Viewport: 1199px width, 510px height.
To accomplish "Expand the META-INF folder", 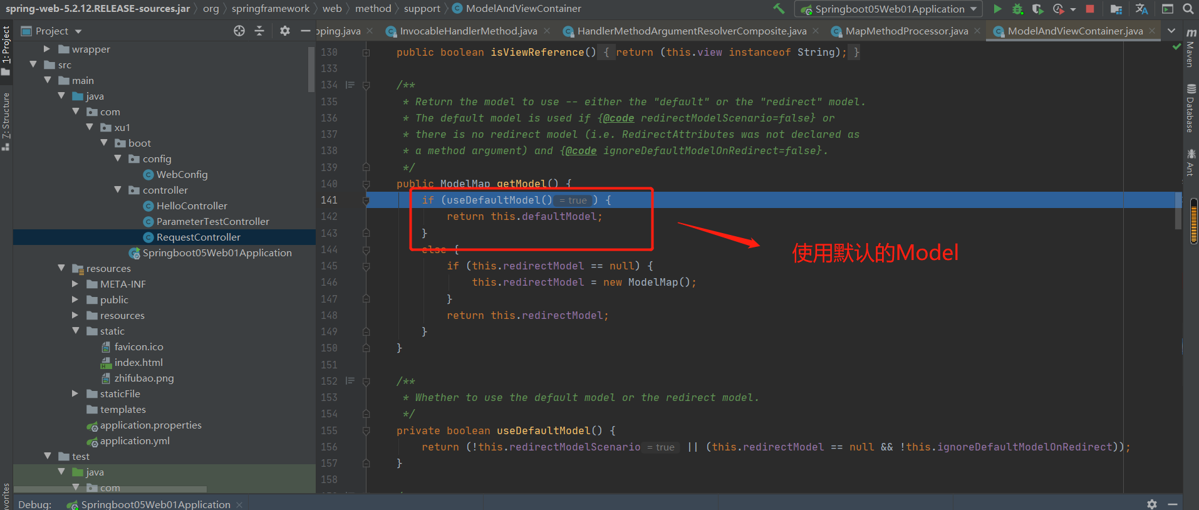I will (x=75, y=284).
